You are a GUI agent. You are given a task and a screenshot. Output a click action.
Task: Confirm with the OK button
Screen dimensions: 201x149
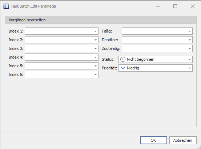(153, 140)
